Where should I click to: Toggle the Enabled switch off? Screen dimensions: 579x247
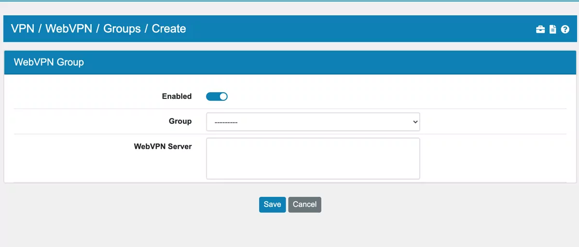tap(217, 96)
